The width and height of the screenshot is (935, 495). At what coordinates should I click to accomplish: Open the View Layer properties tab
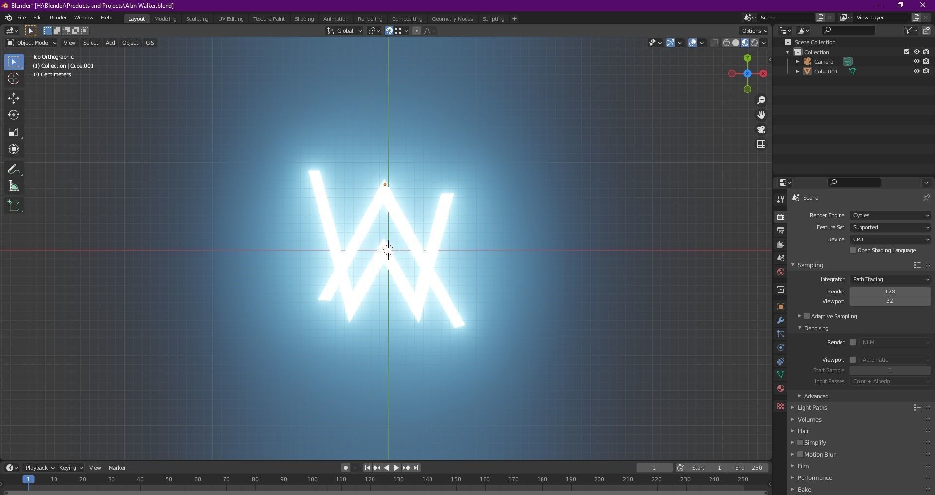(781, 244)
